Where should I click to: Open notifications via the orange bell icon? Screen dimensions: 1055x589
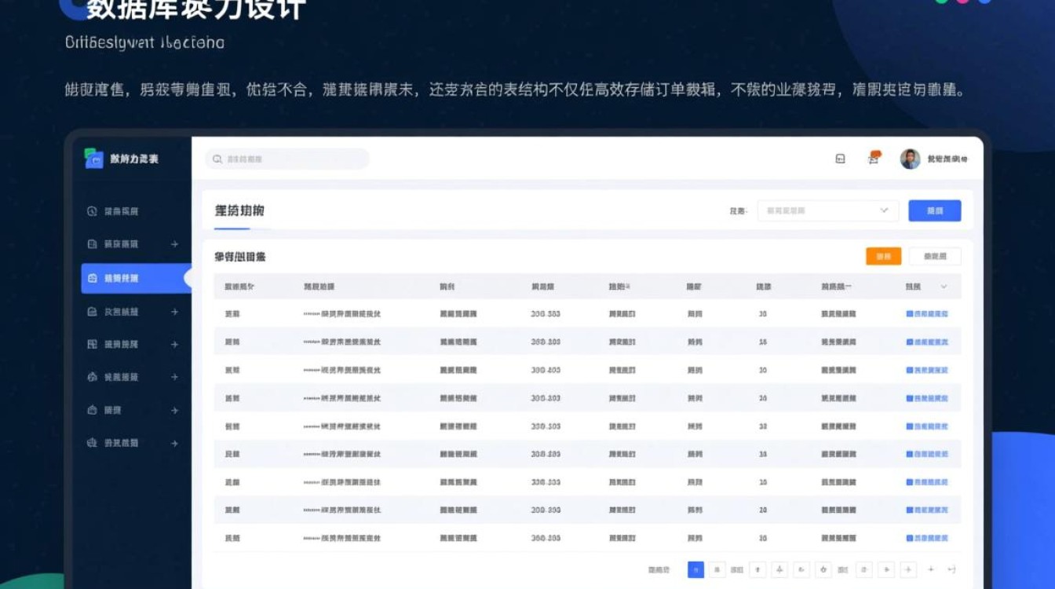coord(872,159)
